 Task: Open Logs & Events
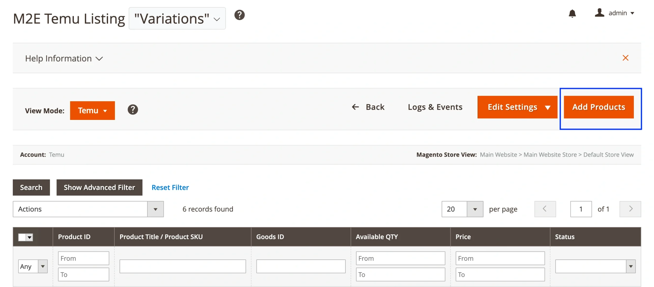tap(435, 107)
